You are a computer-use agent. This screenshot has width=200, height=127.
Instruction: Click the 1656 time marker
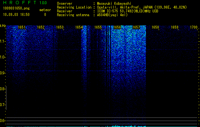coord(117,27)
